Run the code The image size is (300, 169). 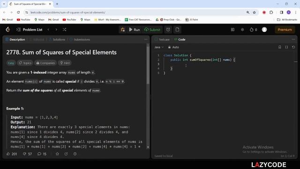(135, 30)
